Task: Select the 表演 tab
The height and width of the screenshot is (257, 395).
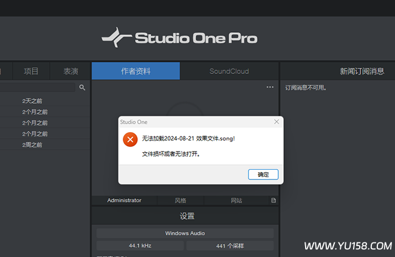Action: [x=70, y=71]
